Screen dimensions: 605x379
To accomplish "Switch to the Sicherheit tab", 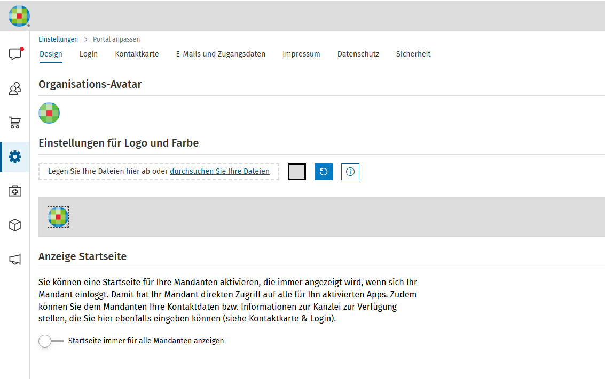I will tap(413, 54).
